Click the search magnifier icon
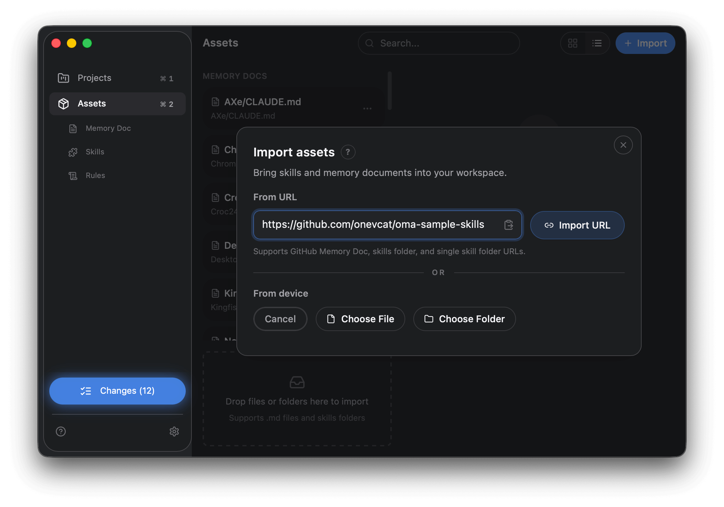The width and height of the screenshot is (724, 507). click(x=369, y=43)
